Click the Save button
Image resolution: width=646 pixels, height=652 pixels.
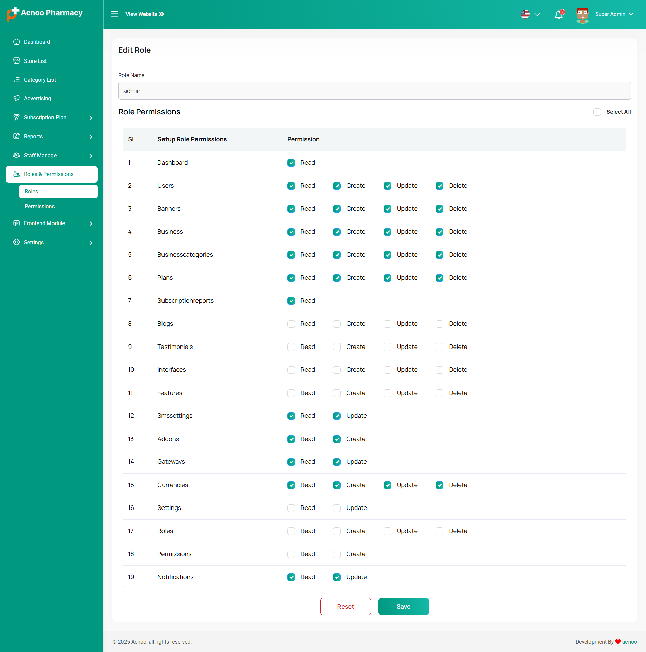click(403, 606)
